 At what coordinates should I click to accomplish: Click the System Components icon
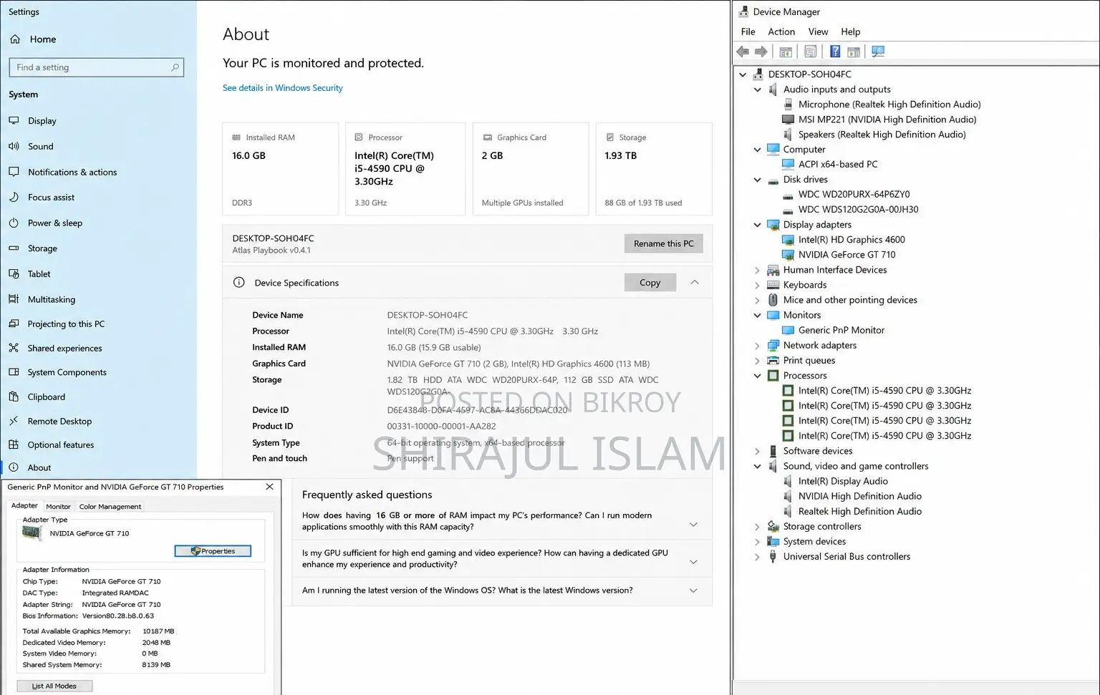pyautogui.click(x=14, y=372)
